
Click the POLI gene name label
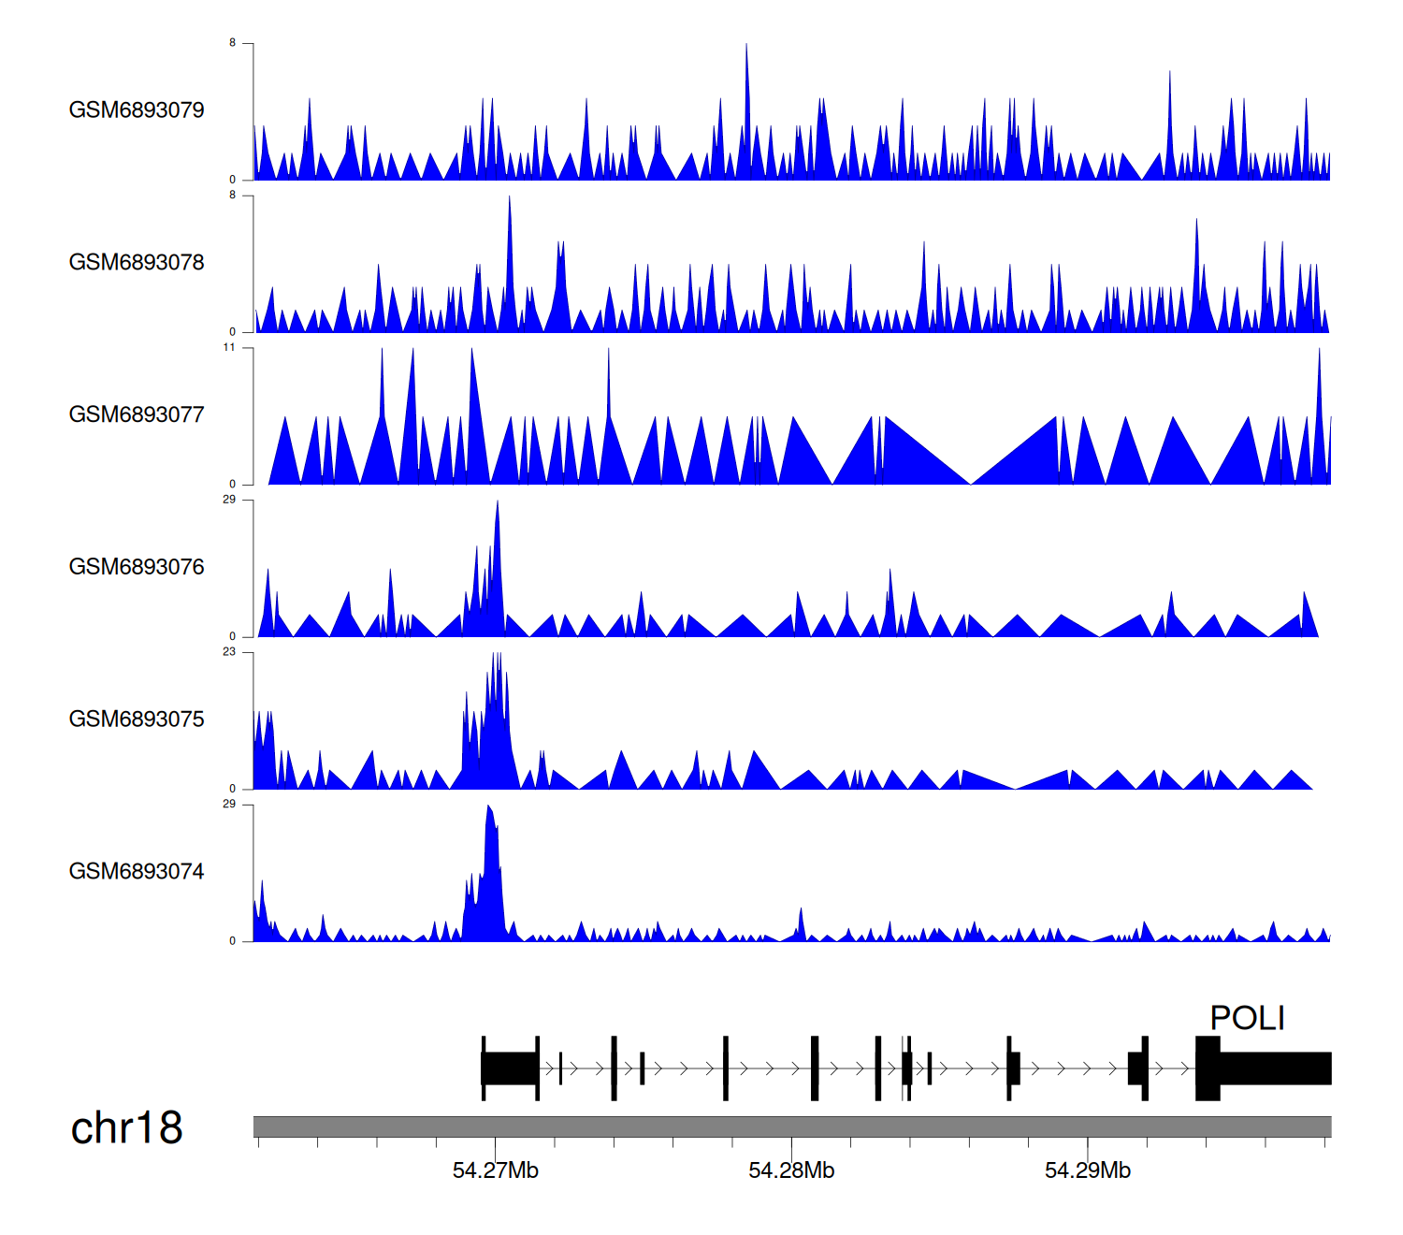(1247, 1018)
